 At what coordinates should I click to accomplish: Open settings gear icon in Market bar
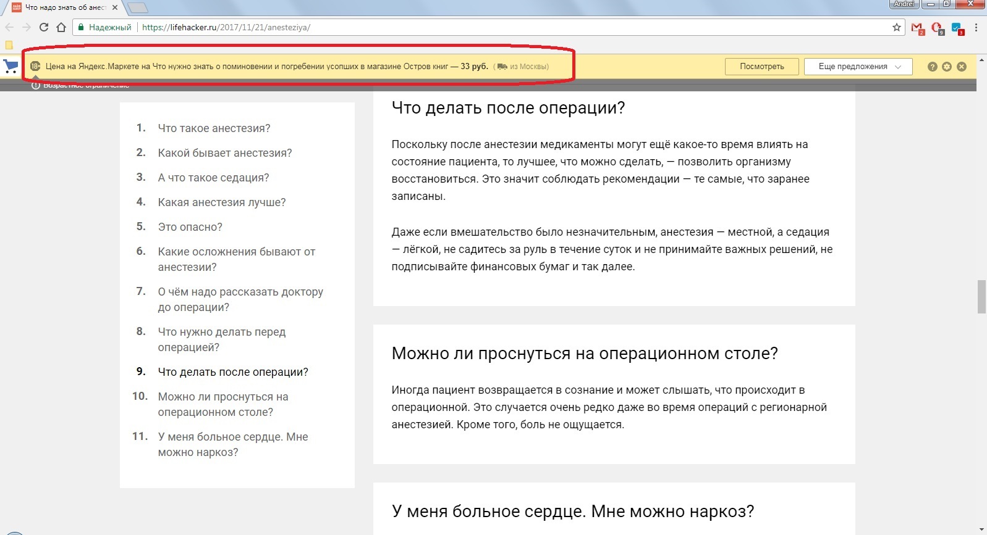pyautogui.click(x=947, y=67)
